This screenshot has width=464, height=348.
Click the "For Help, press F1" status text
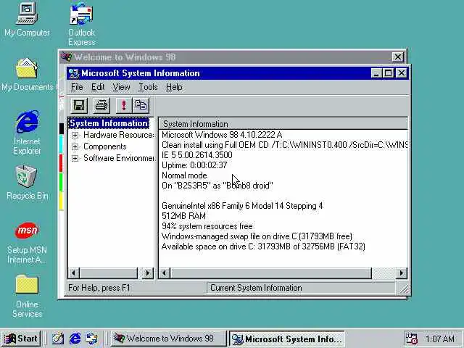[99, 288]
